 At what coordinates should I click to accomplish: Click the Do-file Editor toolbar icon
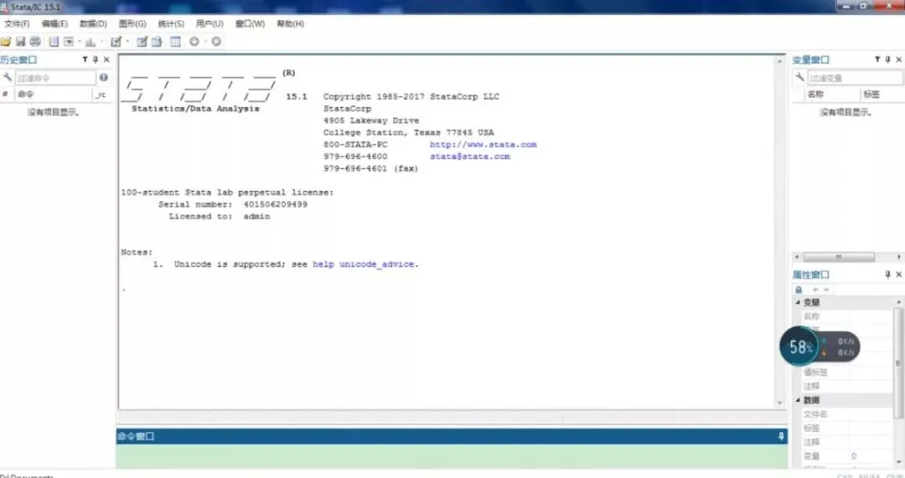(x=116, y=42)
